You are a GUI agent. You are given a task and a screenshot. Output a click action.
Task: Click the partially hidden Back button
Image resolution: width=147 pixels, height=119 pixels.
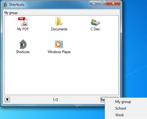pyautogui.click(x=103, y=100)
